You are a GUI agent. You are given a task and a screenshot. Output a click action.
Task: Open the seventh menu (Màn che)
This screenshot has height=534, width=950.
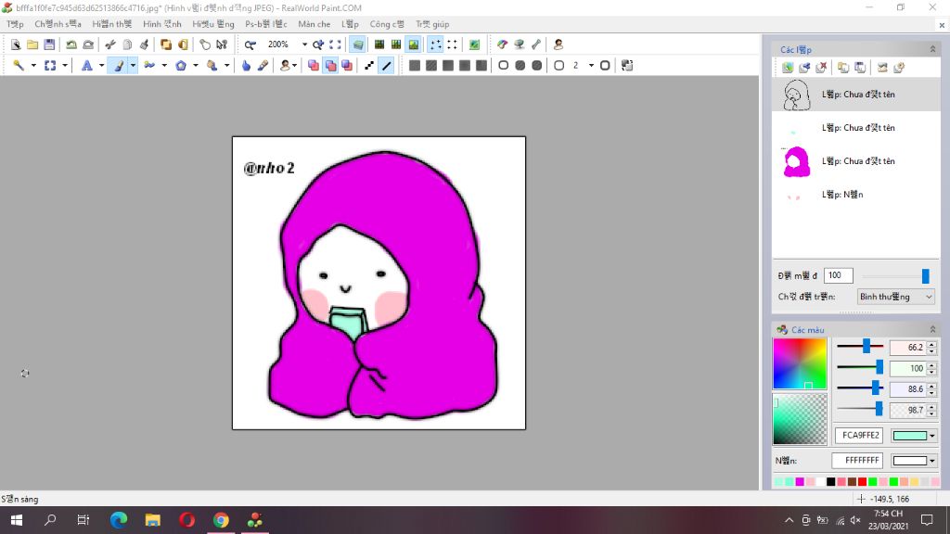pos(315,24)
